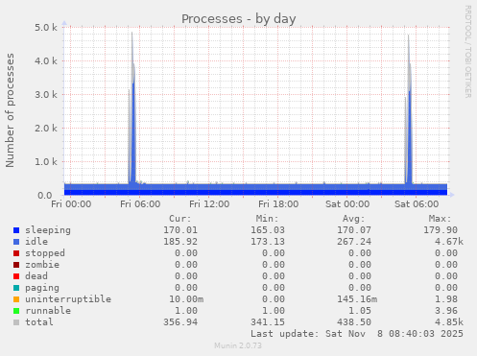The height and width of the screenshot is (356, 477).
Task: Click the '4.0 k' y-axis label
Action: point(46,61)
